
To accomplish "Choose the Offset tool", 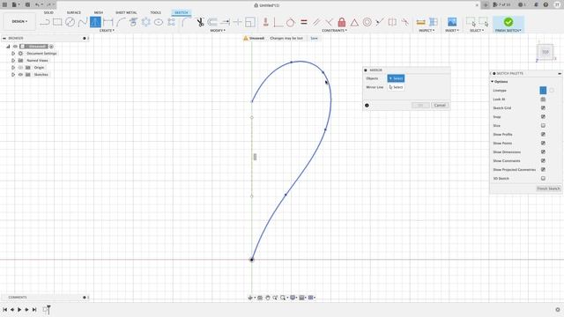I will 212,22.
